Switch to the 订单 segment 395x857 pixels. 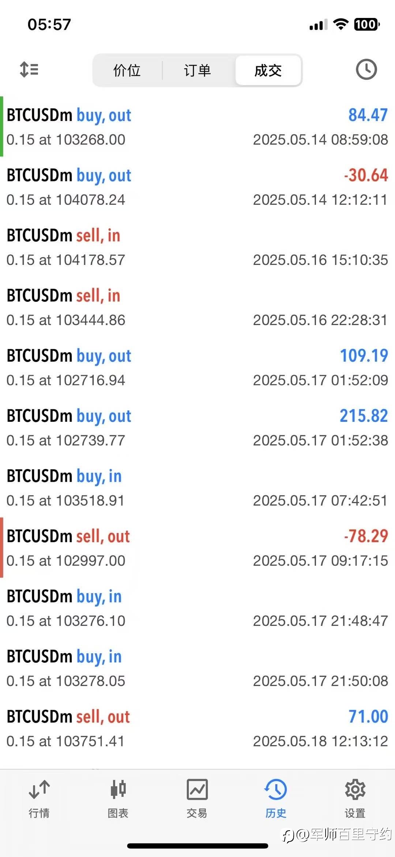point(197,70)
